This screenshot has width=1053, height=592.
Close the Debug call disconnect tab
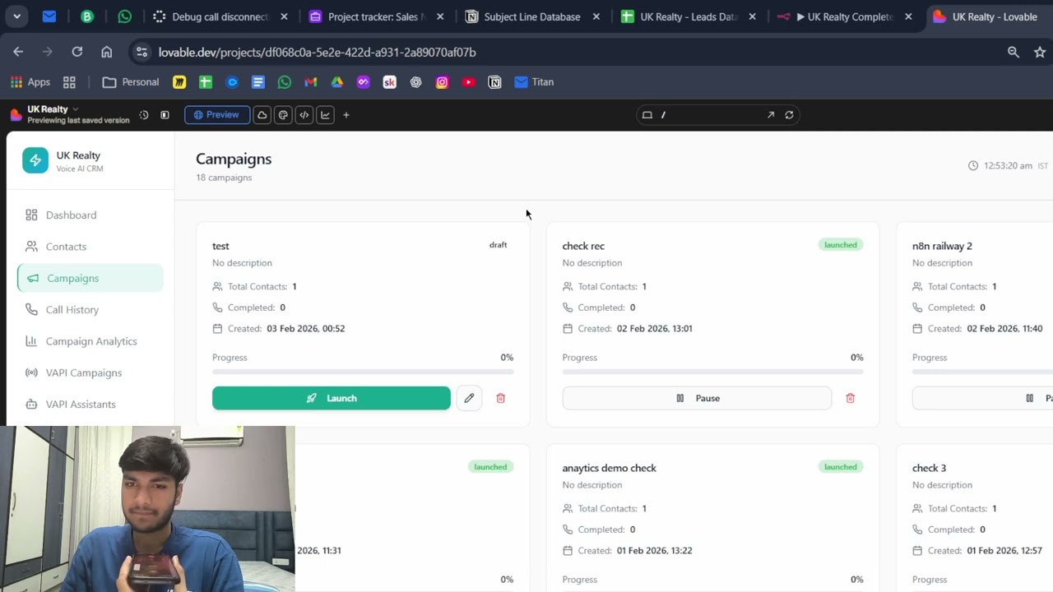pyautogui.click(x=284, y=16)
